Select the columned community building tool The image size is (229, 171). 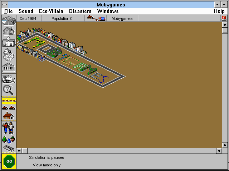(9, 67)
